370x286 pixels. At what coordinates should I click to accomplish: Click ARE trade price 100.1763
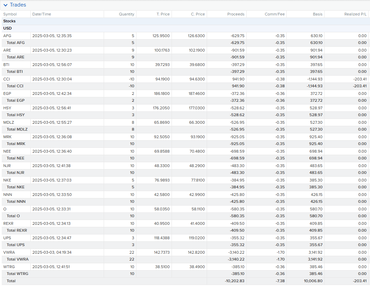pyautogui.click(x=162, y=50)
